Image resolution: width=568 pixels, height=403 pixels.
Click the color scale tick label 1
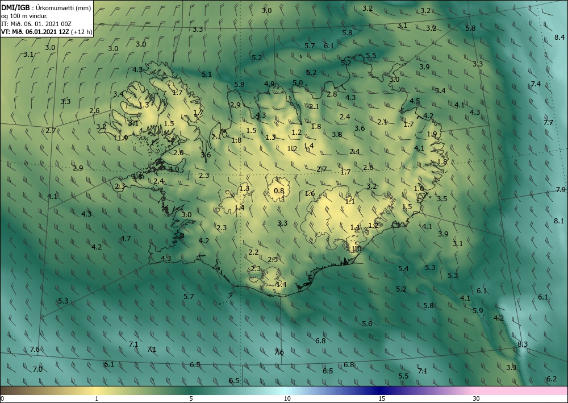coord(97,398)
